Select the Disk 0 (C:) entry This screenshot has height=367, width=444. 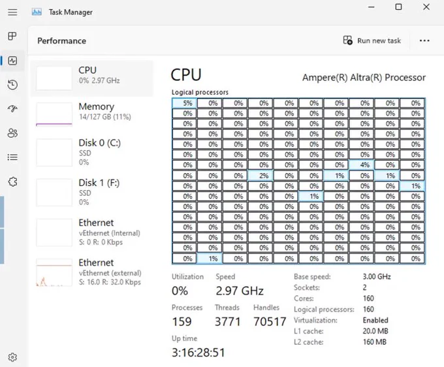92,152
